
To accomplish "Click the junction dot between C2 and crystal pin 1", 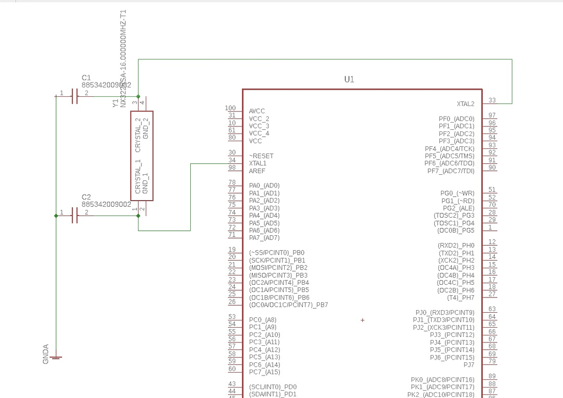I will (x=137, y=216).
